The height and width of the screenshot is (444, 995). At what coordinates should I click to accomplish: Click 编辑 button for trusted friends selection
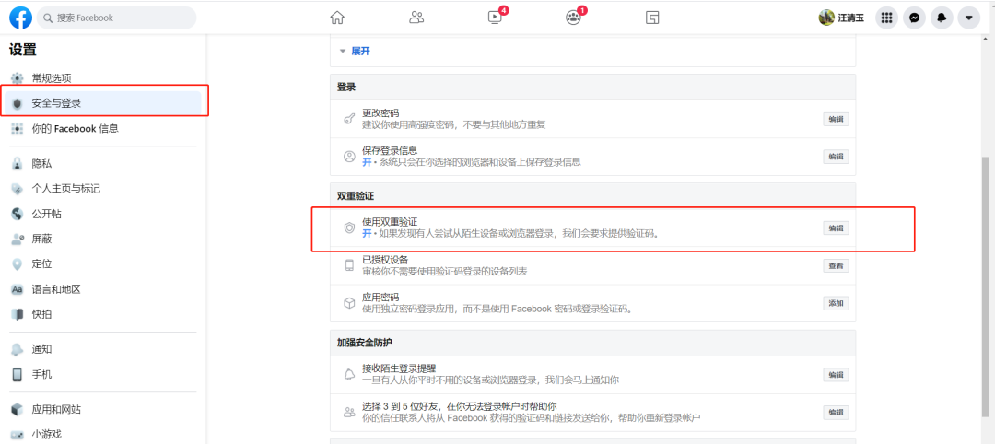pyautogui.click(x=836, y=413)
